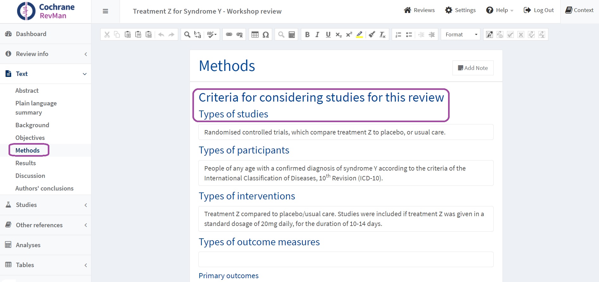The height and width of the screenshot is (282, 599).
Task: Click the Add Note button
Action: [473, 68]
